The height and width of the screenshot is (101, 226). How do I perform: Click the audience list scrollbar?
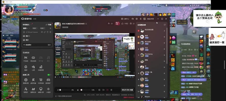click(x=167, y=46)
